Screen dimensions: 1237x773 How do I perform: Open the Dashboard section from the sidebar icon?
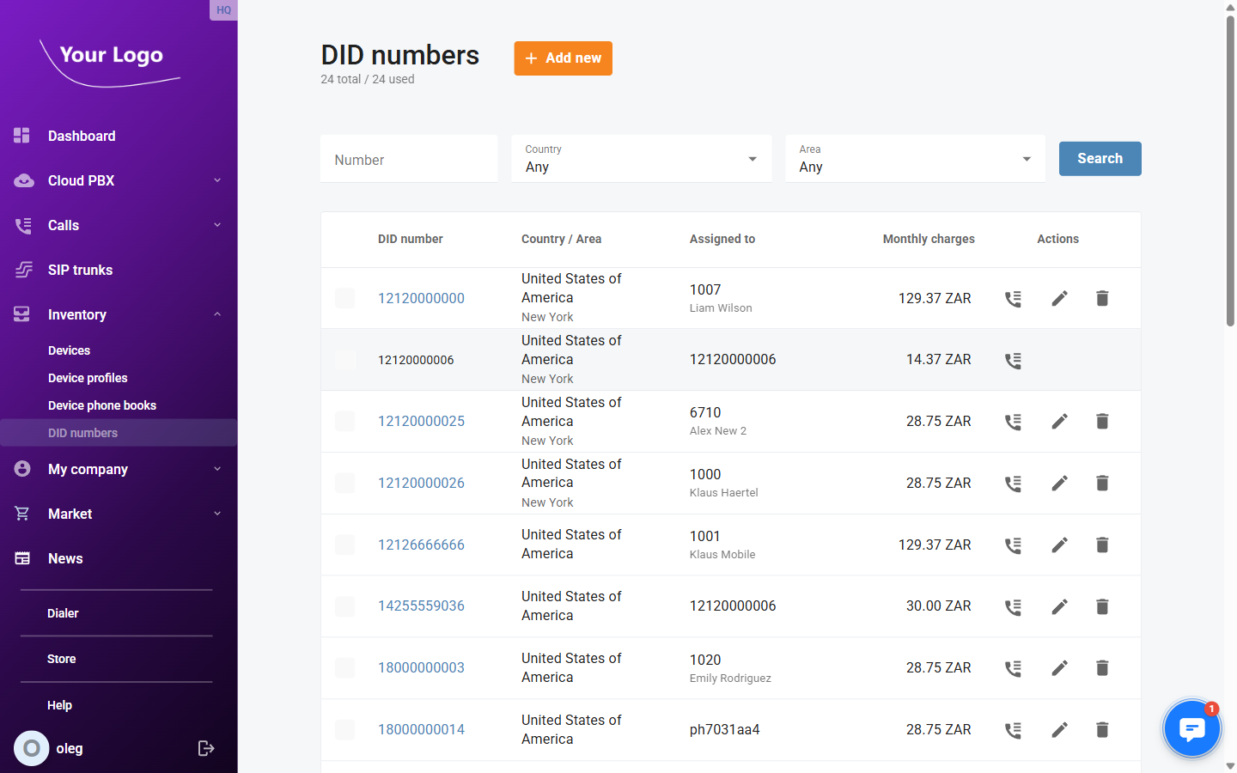tap(21, 136)
